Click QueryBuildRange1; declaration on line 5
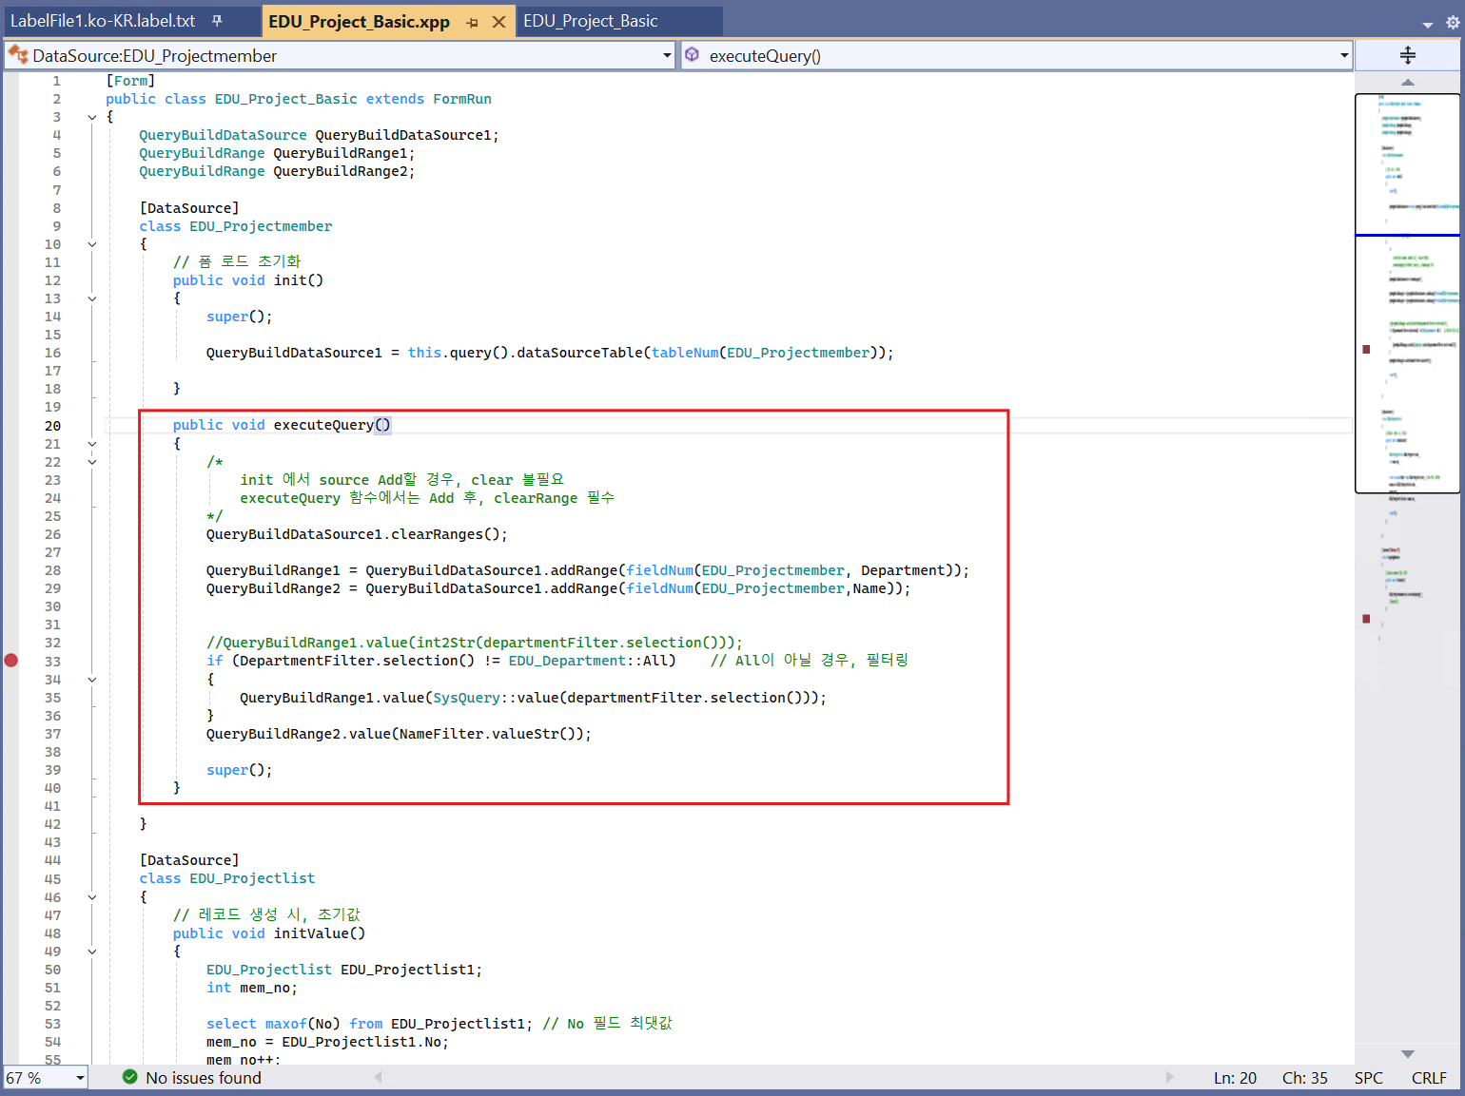Viewport: 1465px width, 1096px height. coord(344,153)
